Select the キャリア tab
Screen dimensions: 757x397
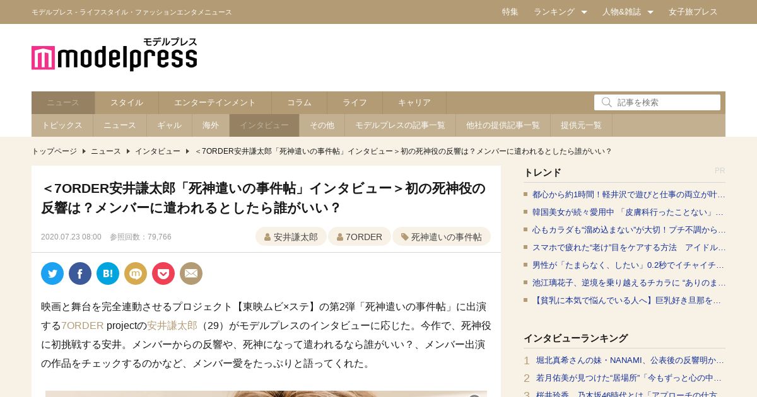(414, 103)
